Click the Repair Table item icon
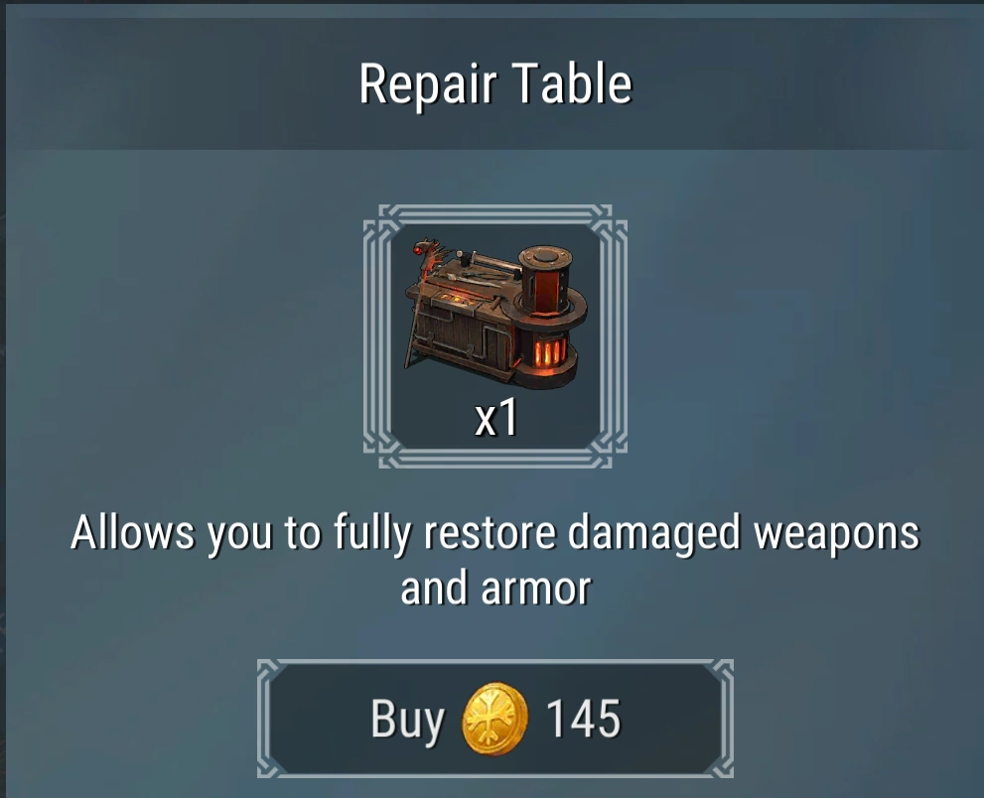Screen dimensions: 984x798 (495, 314)
